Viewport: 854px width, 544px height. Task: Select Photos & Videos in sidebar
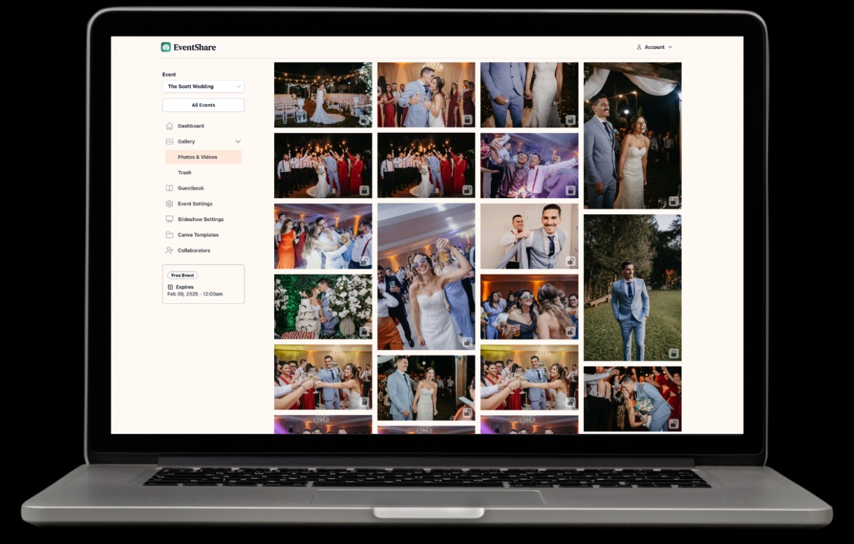203,157
